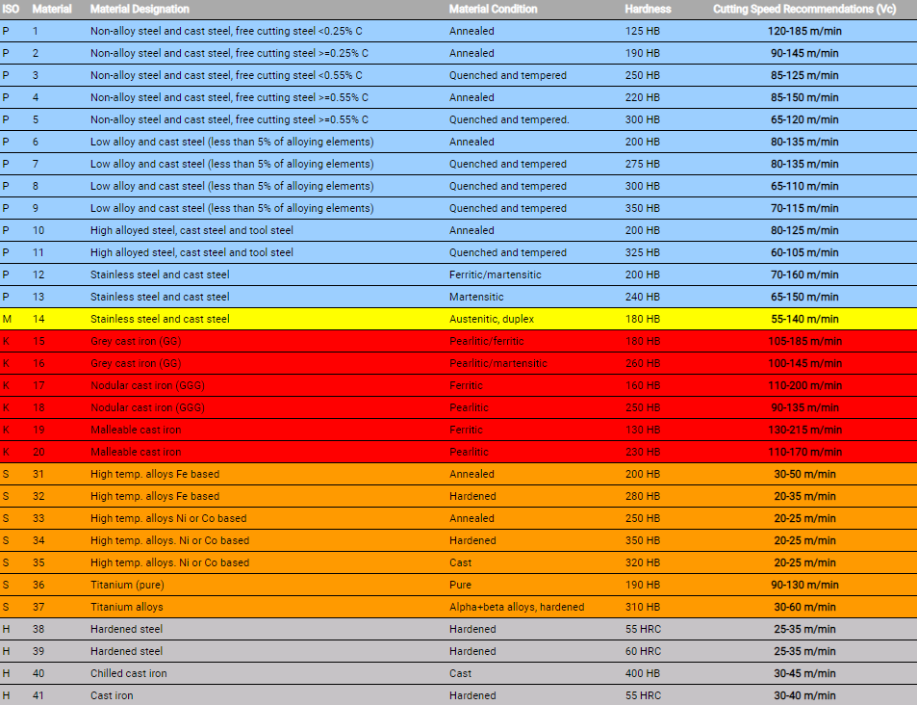Screen dimensions: 917x705
Task: Click hardness 280 HB cell
Action: pos(643,496)
